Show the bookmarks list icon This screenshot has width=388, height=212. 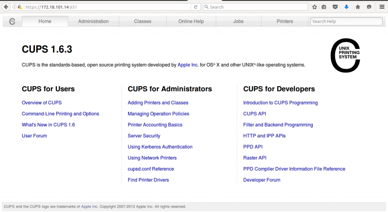pos(323,7)
